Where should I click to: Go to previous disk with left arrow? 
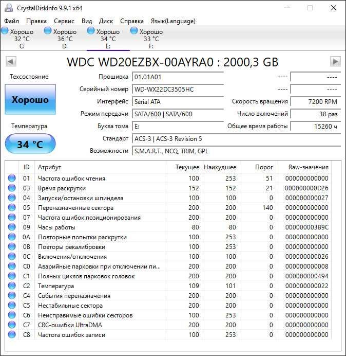[x=11, y=62]
